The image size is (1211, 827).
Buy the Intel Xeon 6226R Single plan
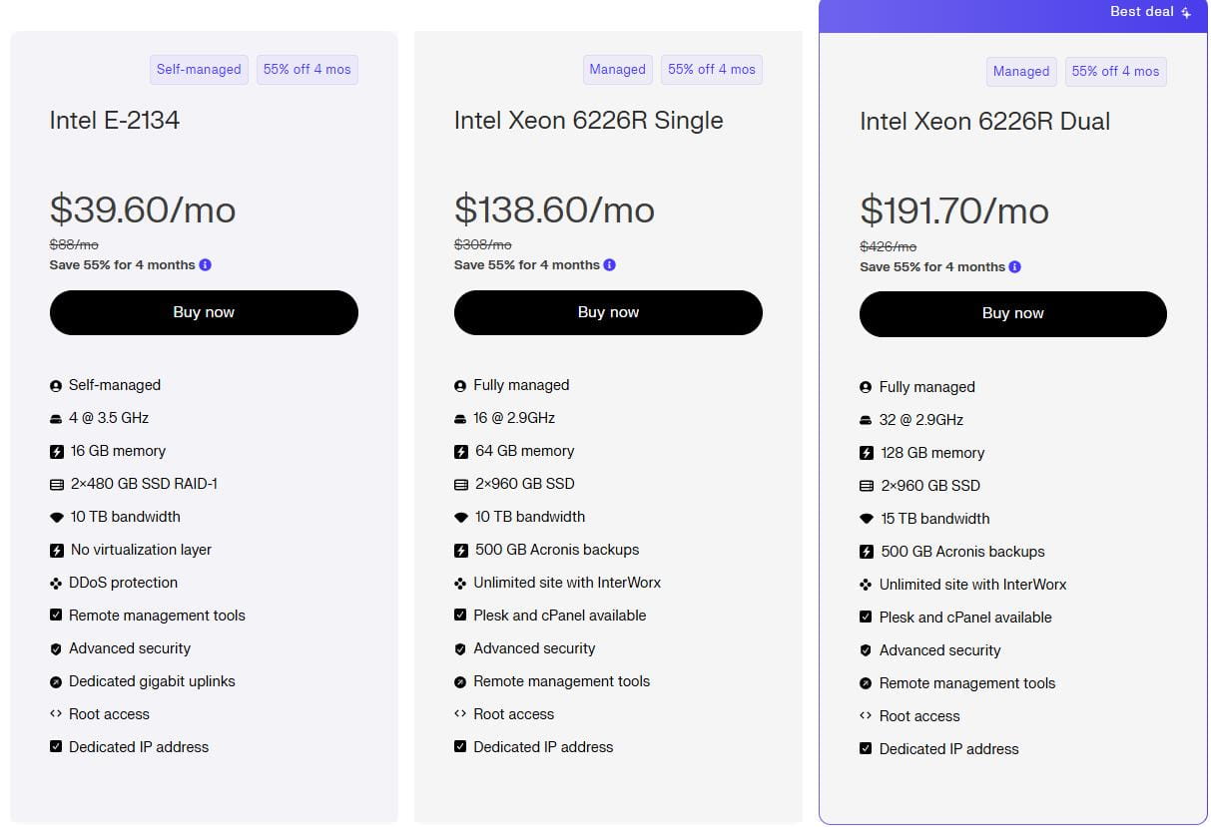click(x=608, y=312)
